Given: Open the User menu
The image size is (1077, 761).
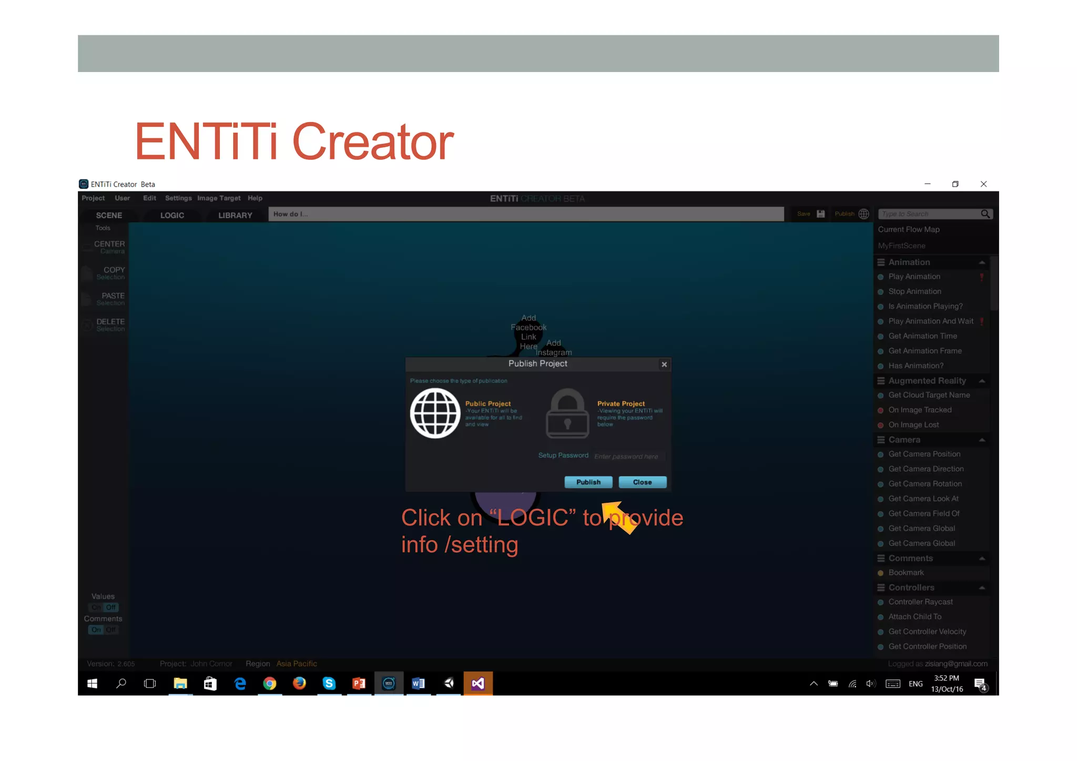Looking at the screenshot, I should 123,198.
